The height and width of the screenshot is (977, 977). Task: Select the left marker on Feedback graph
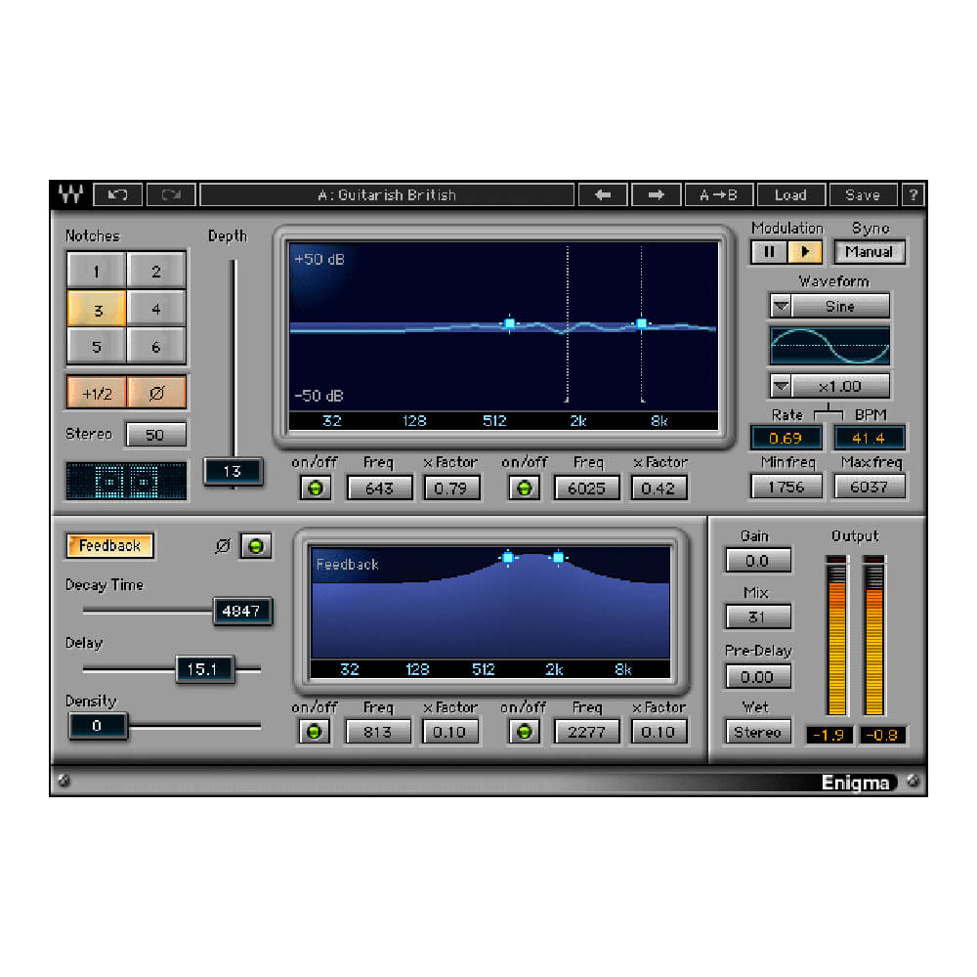coord(508,558)
